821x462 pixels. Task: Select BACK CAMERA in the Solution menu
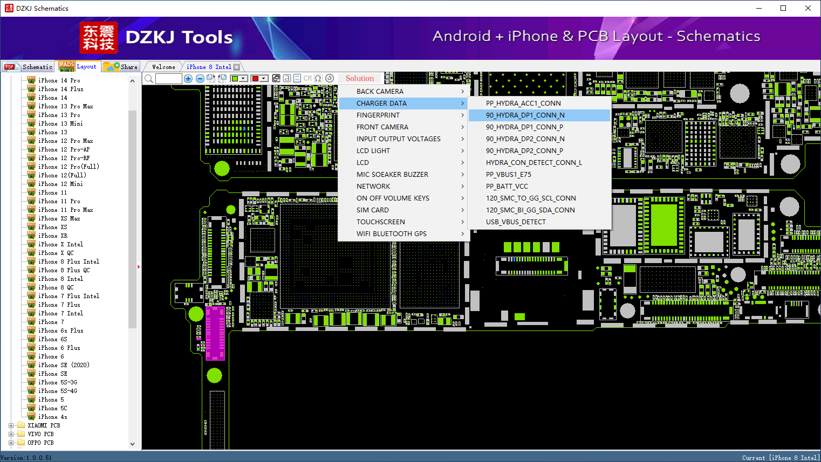coord(403,92)
